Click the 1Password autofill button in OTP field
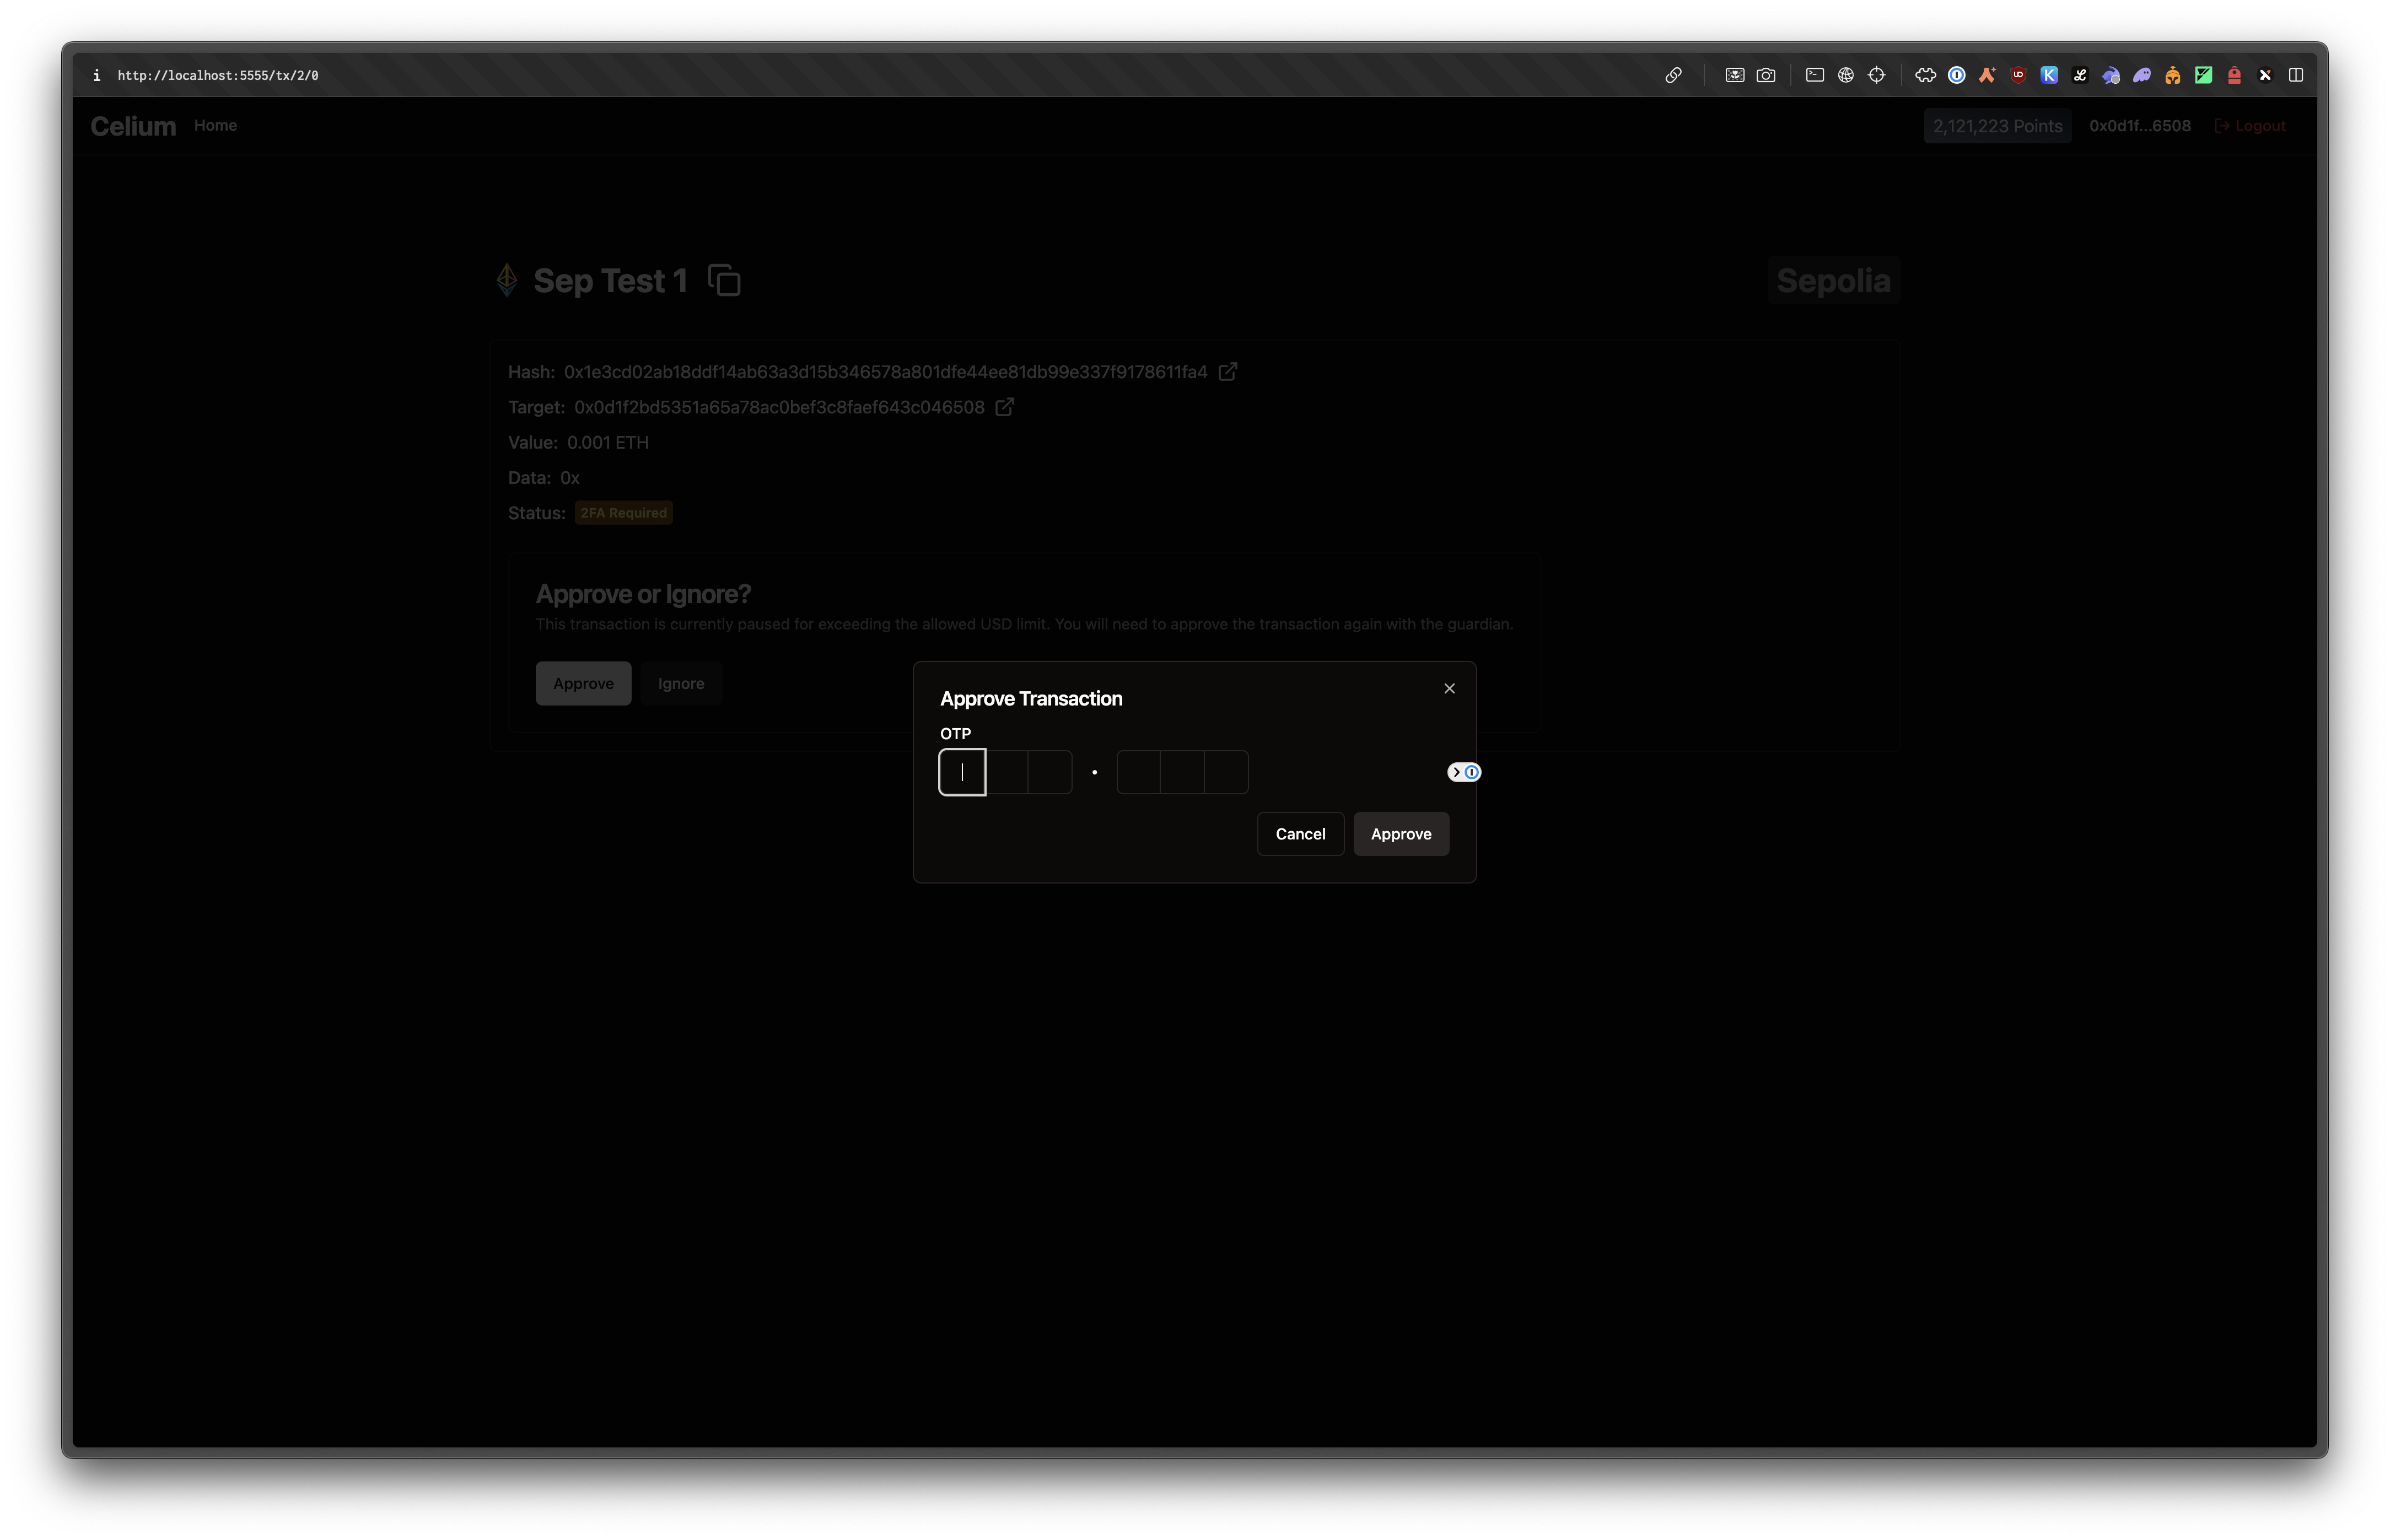 1464,772
